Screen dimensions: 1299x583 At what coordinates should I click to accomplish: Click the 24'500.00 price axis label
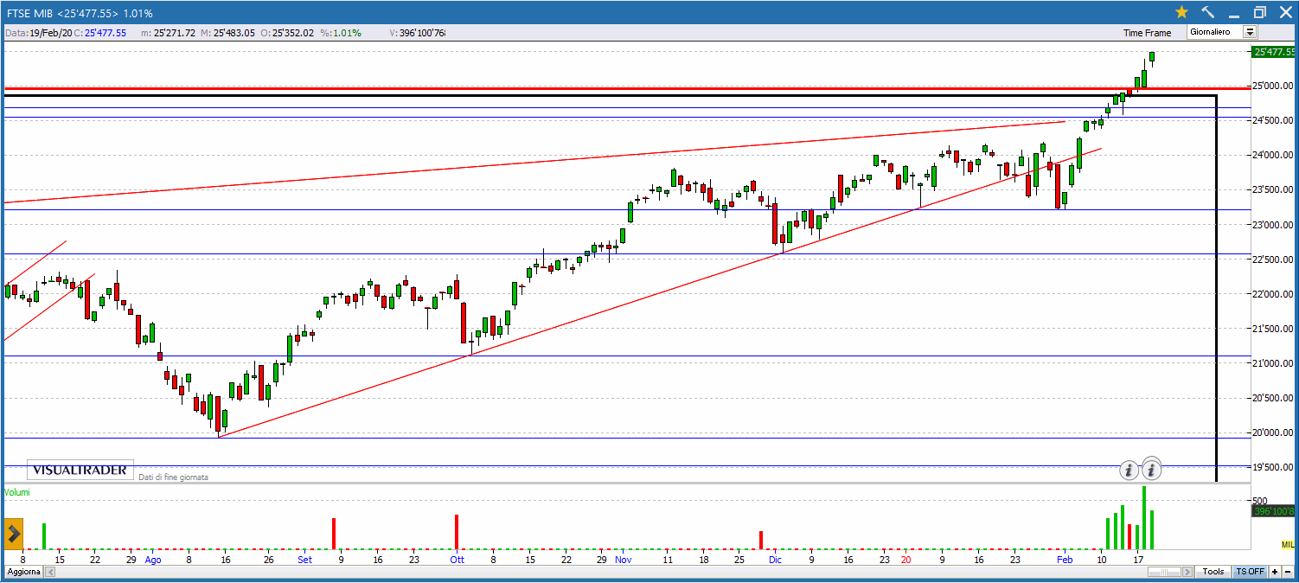[x=1275, y=120]
